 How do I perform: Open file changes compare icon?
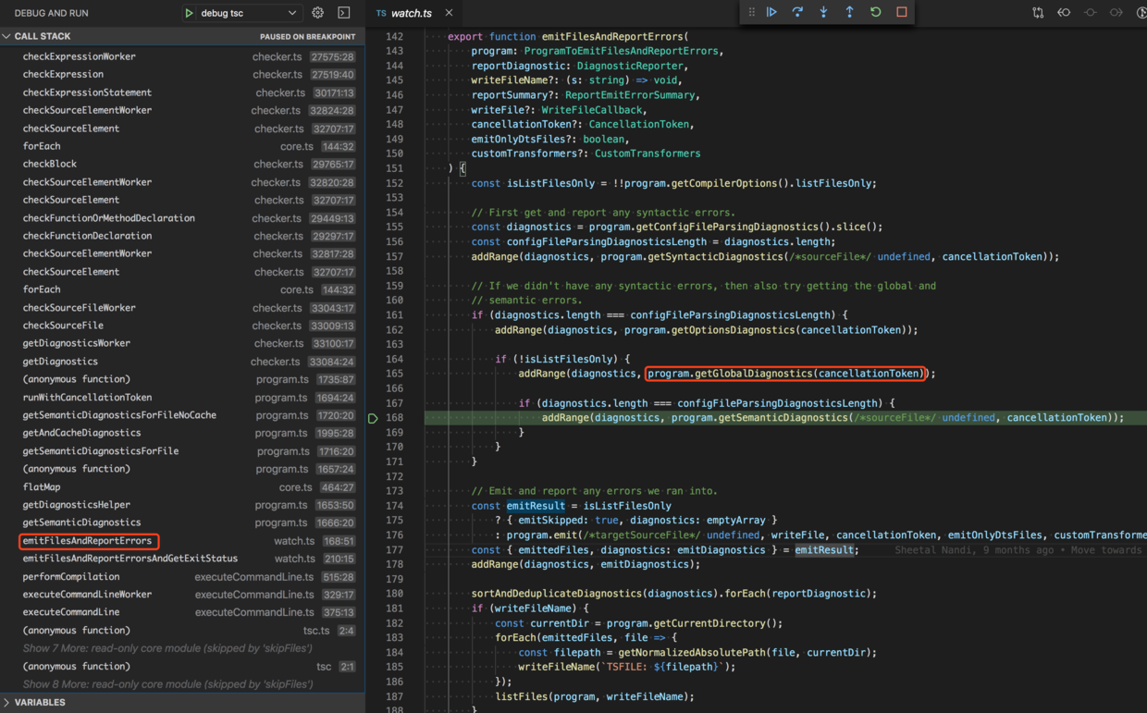(x=1038, y=13)
